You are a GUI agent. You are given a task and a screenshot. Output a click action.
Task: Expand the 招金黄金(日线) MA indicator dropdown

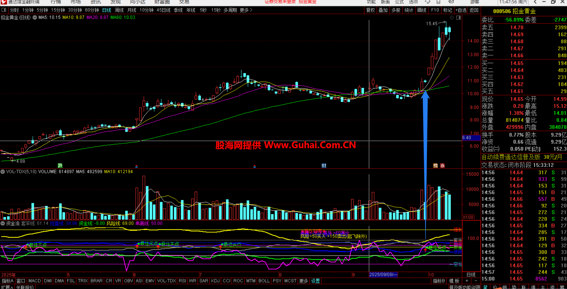pyautogui.click(x=35, y=17)
